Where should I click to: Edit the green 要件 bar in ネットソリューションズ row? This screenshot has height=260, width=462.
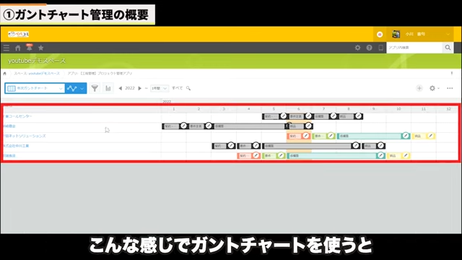[x=331, y=136]
